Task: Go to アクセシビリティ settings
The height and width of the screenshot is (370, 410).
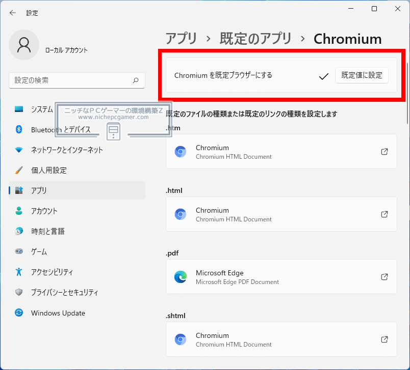Action: (x=77, y=272)
